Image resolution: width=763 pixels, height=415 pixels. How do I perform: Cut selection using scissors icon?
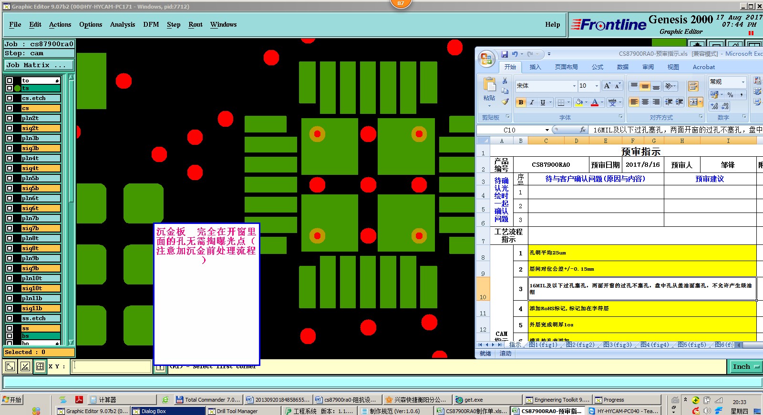click(505, 81)
